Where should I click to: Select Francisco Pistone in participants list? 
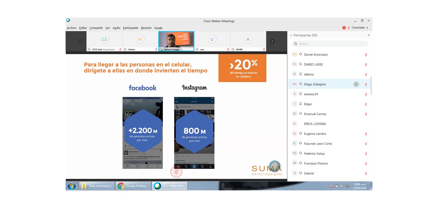(x=330, y=163)
